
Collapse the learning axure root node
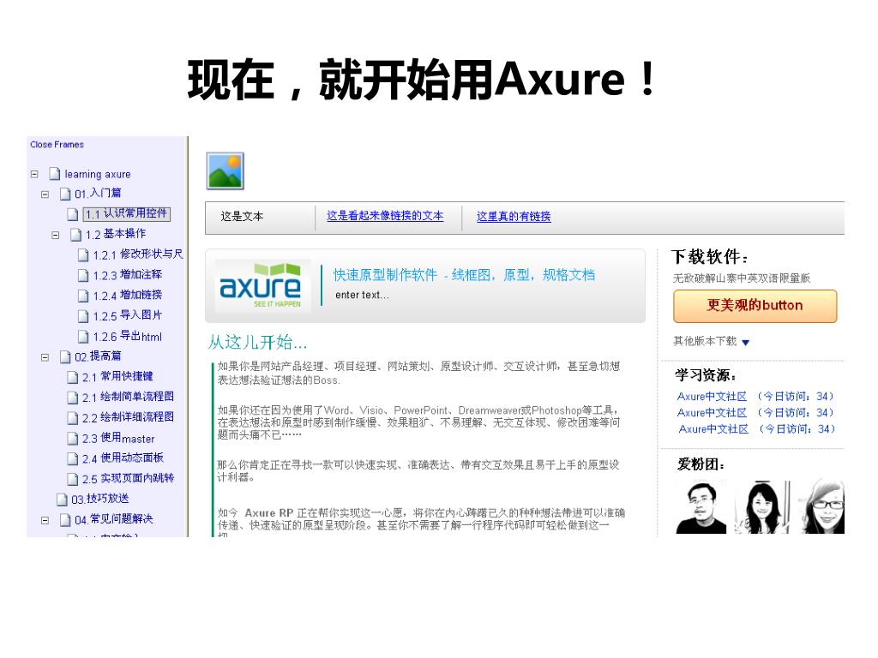[34, 174]
